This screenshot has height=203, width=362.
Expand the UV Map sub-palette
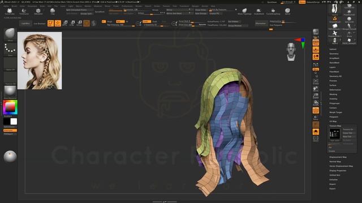[333, 121]
